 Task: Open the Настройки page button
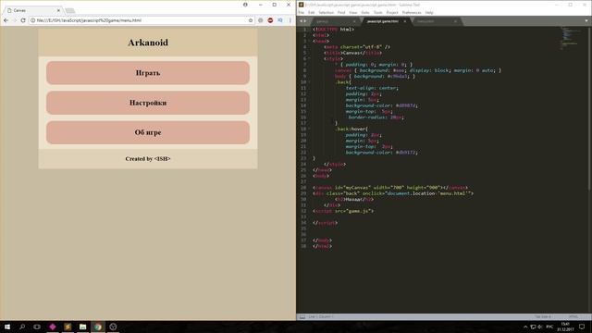pos(148,103)
